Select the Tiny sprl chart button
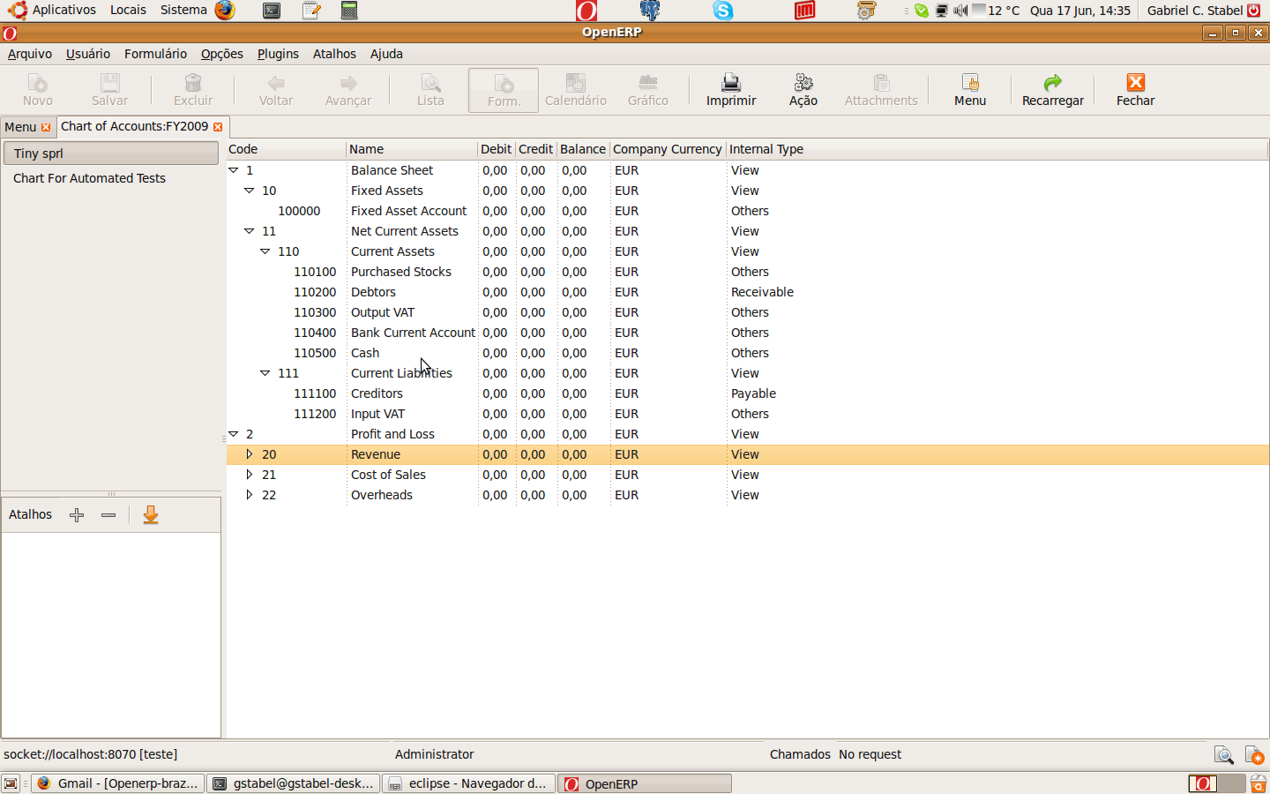The height and width of the screenshot is (794, 1270). 110,154
